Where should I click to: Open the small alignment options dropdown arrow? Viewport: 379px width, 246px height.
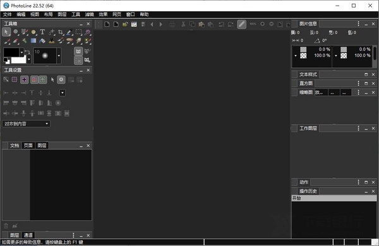pos(63,93)
